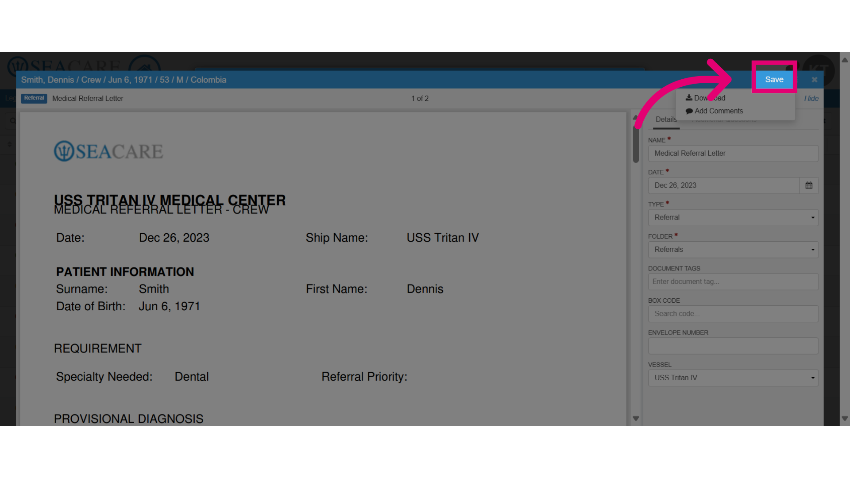Open the Type dropdown set to Referral
This screenshot has width=850, height=478.
point(733,218)
